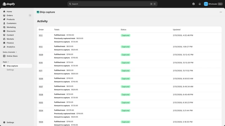Screen dimensions: 225x126
Task: Click the Status column header
Action: pos(123,30)
